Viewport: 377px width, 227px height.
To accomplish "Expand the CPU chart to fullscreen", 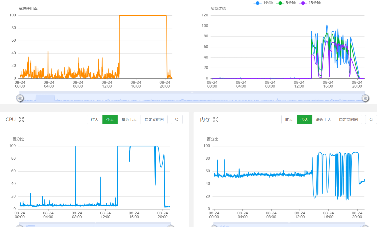I will (21, 120).
